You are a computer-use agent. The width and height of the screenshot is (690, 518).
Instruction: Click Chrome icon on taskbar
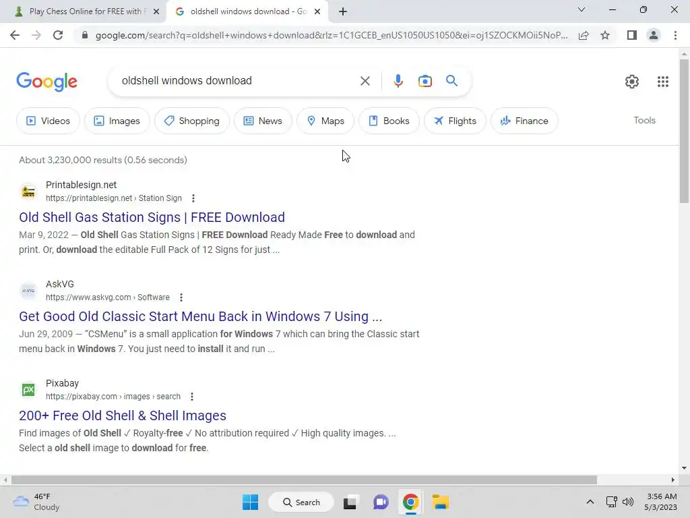click(x=410, y=502)
